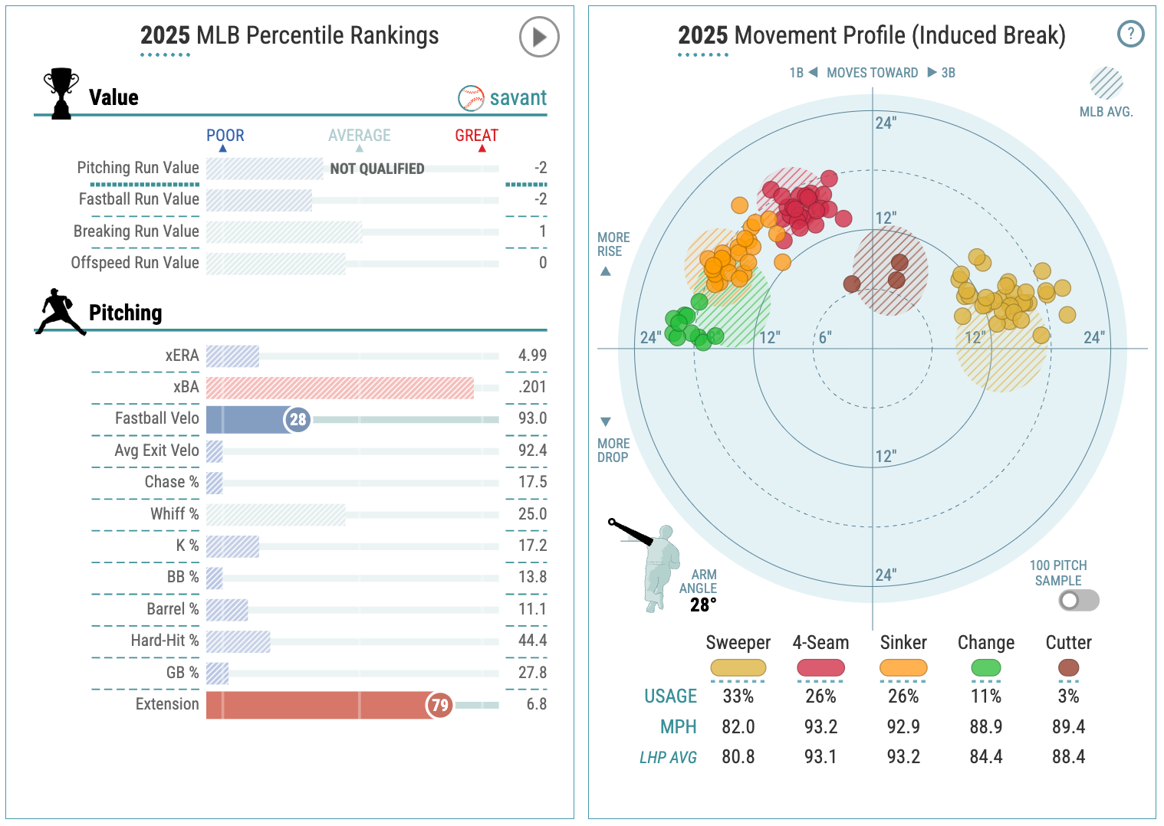Select the Sinker orange pitch swatch

coord(903,668)
